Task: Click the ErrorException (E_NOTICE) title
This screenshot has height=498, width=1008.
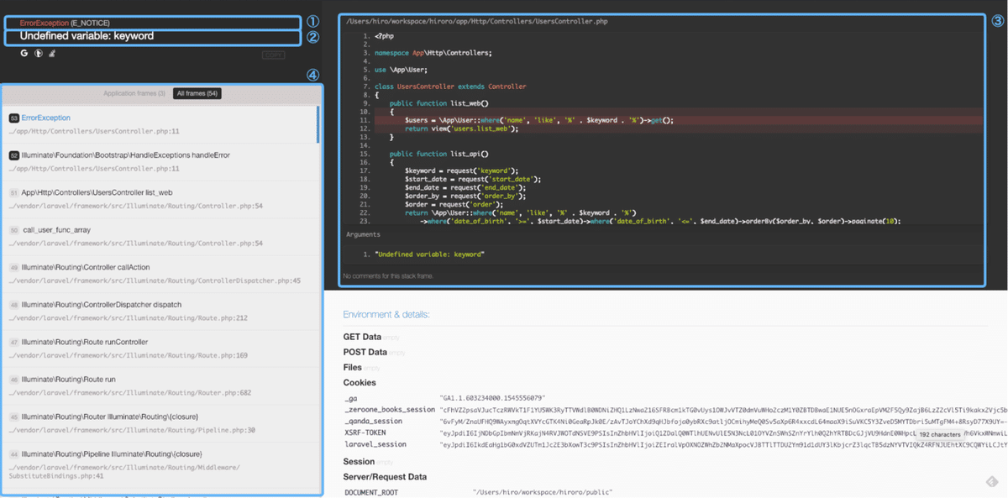Action: [65, 23]
